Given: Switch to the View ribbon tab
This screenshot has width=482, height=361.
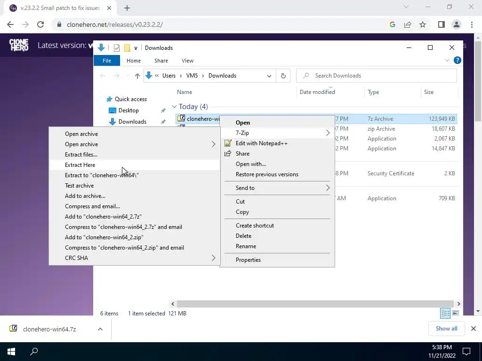Looking at the screenshot, I should (x=187, y=61).
